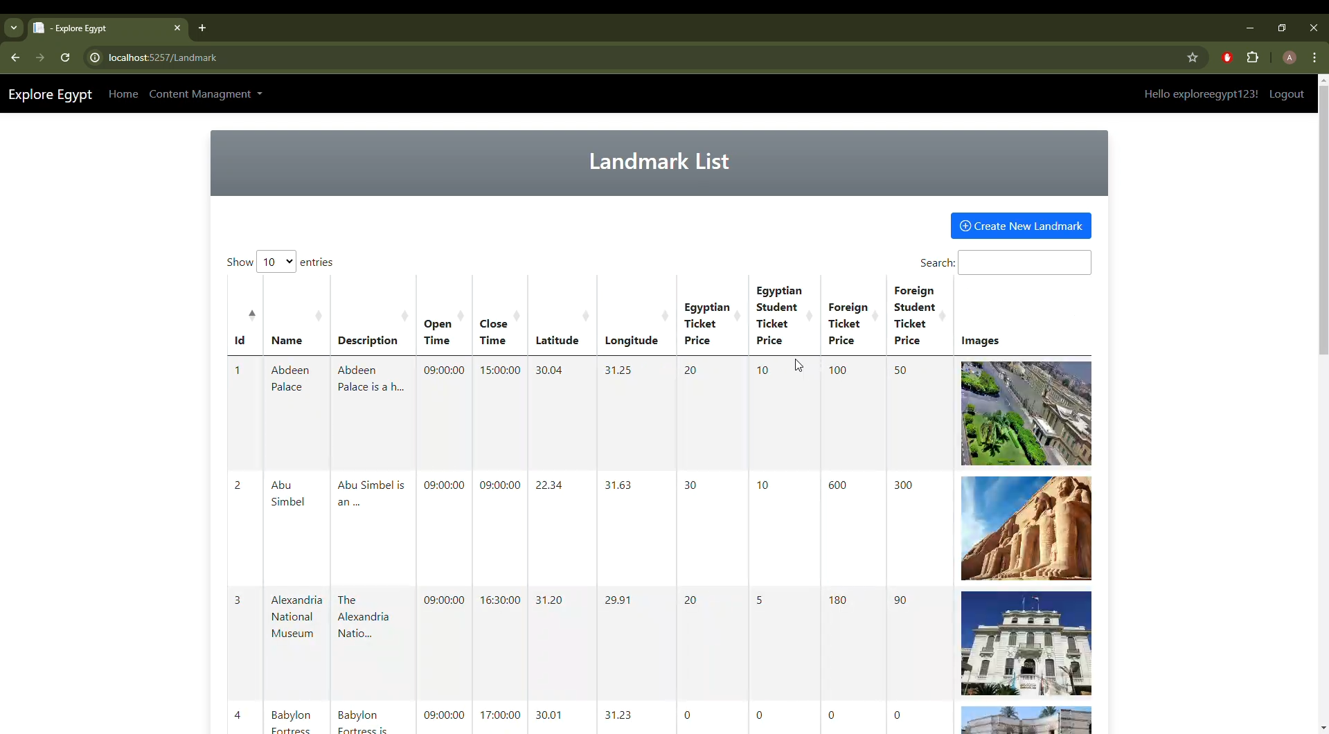Screen dimensions: 1329x734
Task: Click the Create New Landmark button
Action: tap(1020, 226)
